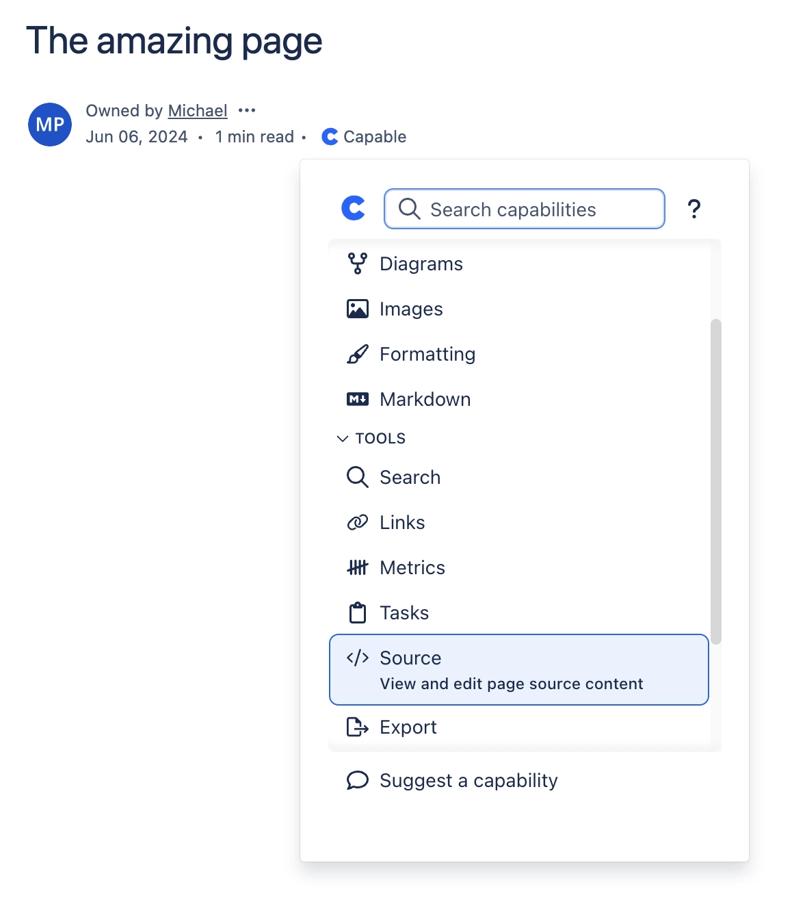The image size is (792, 902).
Task: Click the Tasks clipboard icon
Action: (358, 613)
